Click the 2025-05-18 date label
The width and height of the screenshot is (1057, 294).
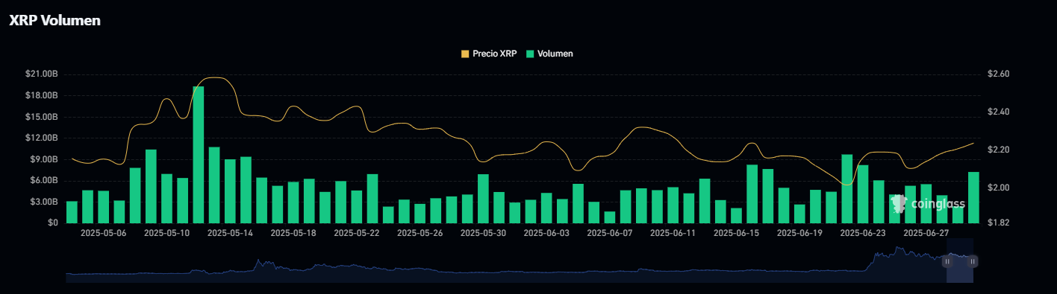[293, 233]
